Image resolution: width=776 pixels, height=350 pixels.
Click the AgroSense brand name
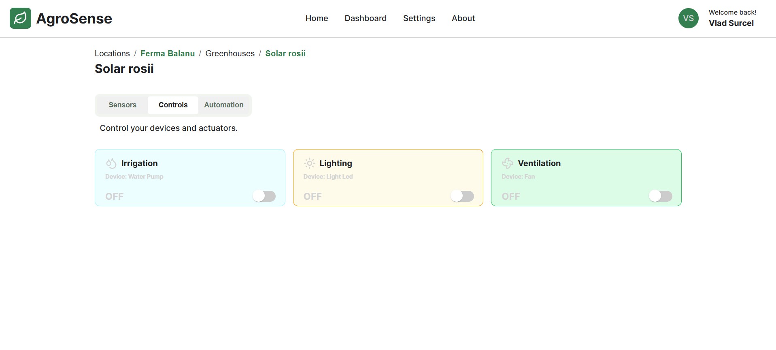(74, 19)
